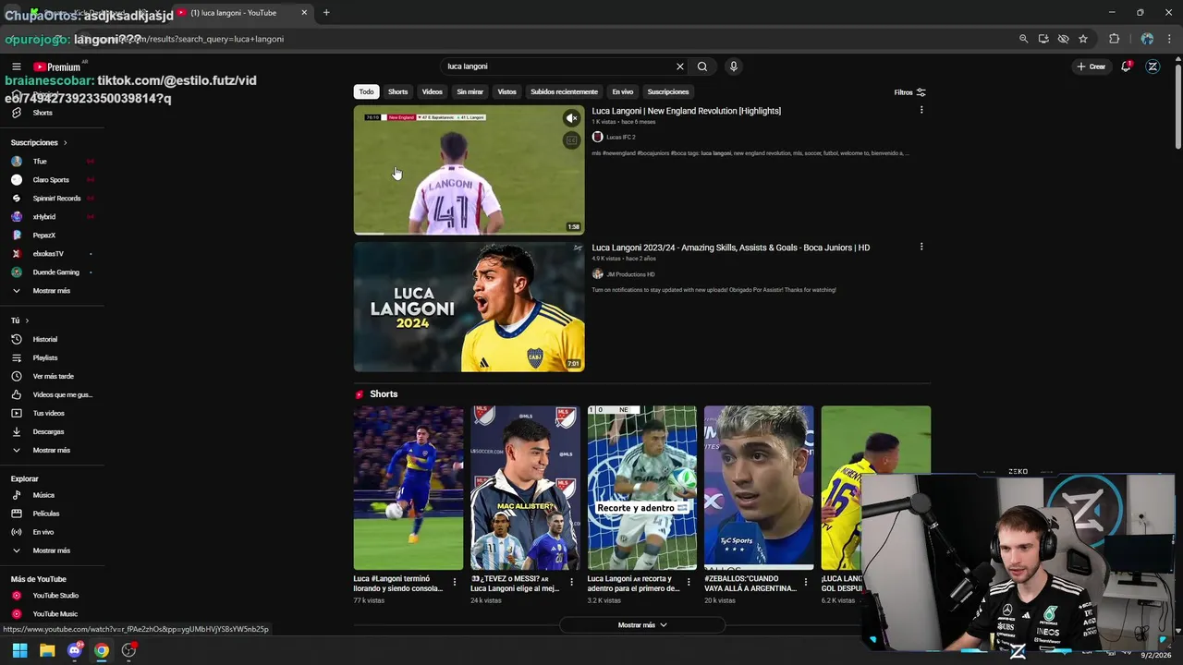
Task: Select the Shorts filter chip
Action: (x=397, y=91)
